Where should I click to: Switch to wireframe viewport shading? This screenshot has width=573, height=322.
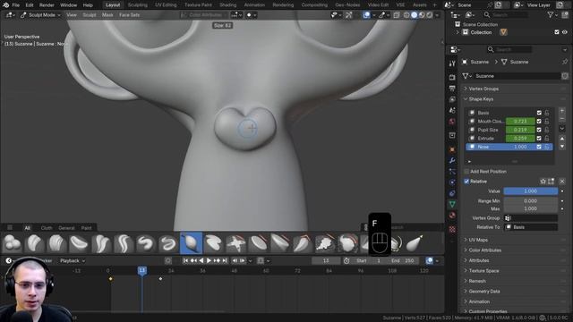406,15
